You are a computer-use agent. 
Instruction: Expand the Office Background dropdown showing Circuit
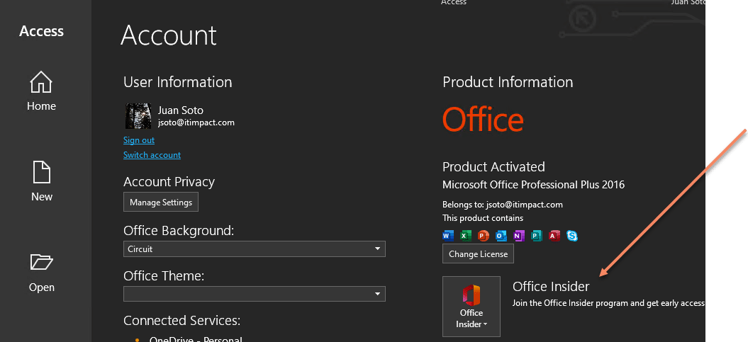pos(255,249)
